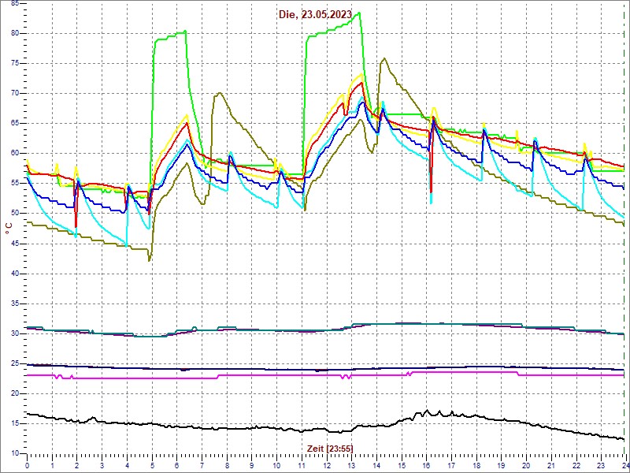Click hour 16 on the time axis
Image resolution: width=630 pixels, height=473 pixels.
point(425,465)
